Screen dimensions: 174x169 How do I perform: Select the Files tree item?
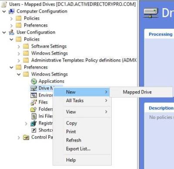43,102
